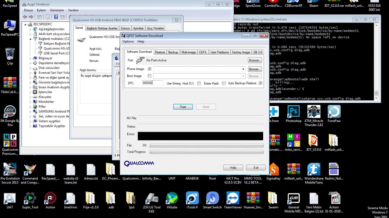
Task: Expand the Ağ bağdaştırıcıları tree node
Action: click(30, 29)
